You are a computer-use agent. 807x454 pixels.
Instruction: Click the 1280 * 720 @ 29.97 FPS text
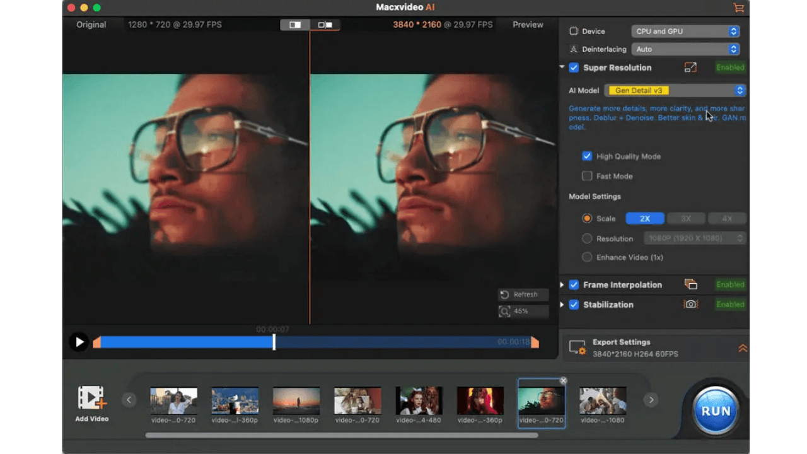tap(175, 25)
